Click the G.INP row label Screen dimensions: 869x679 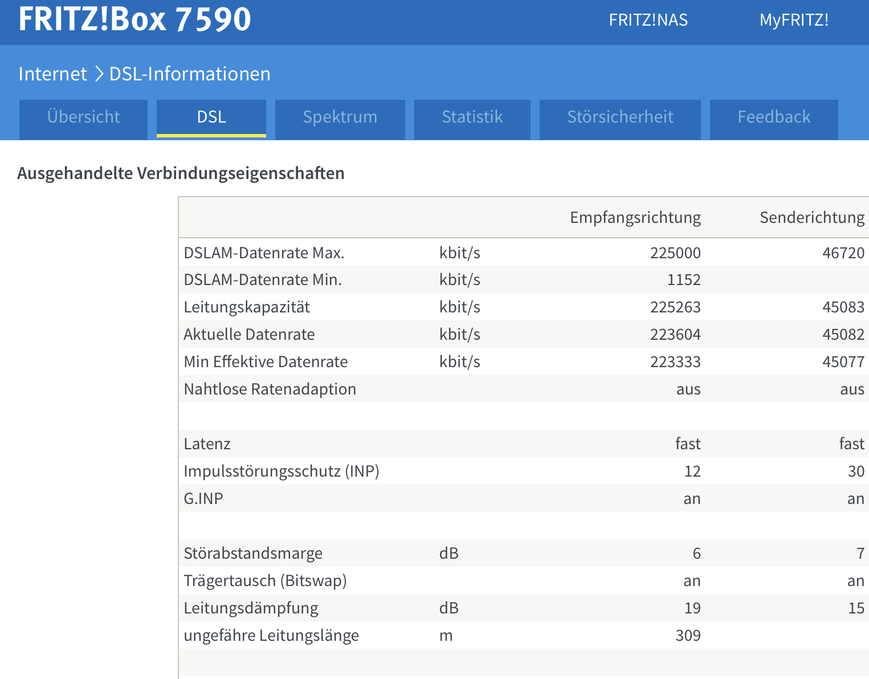[203, 499]
